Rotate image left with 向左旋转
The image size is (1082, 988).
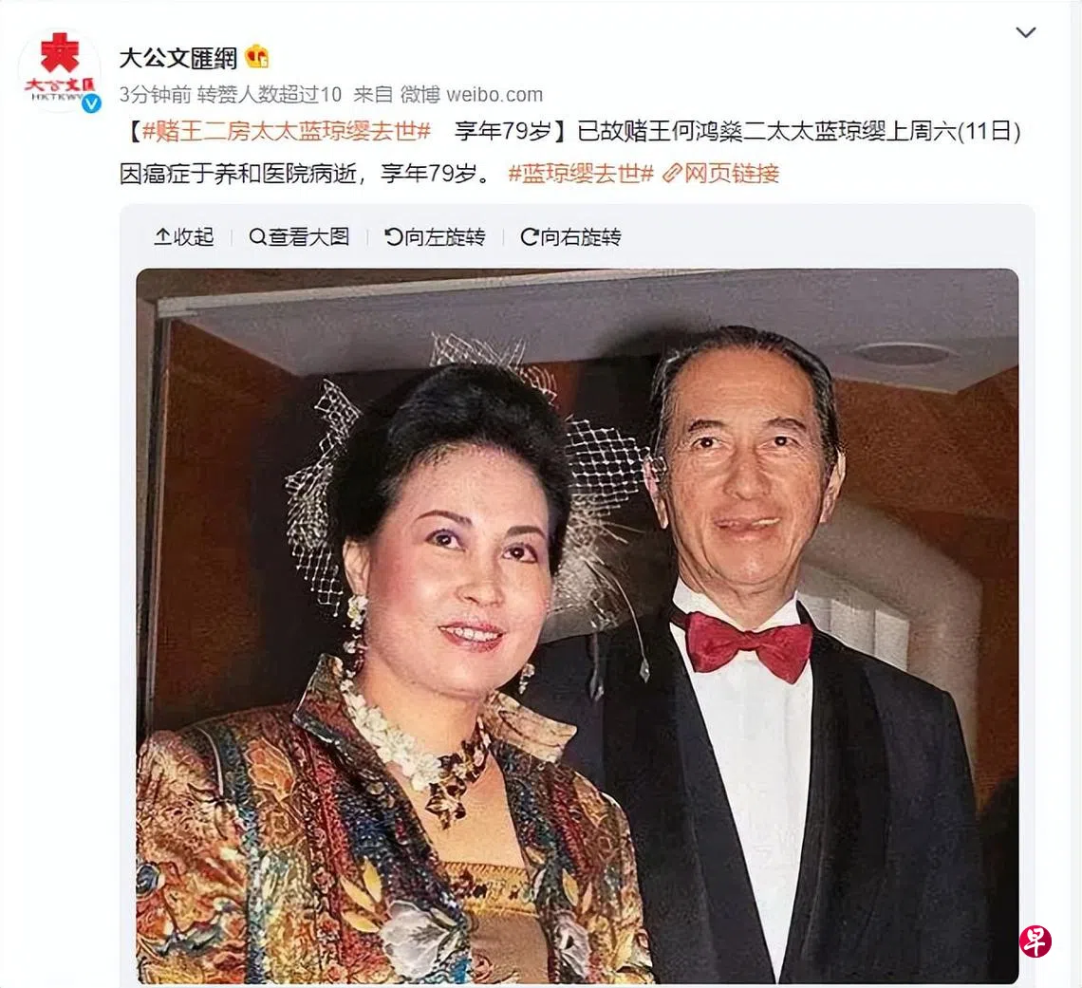coord(435,236)
